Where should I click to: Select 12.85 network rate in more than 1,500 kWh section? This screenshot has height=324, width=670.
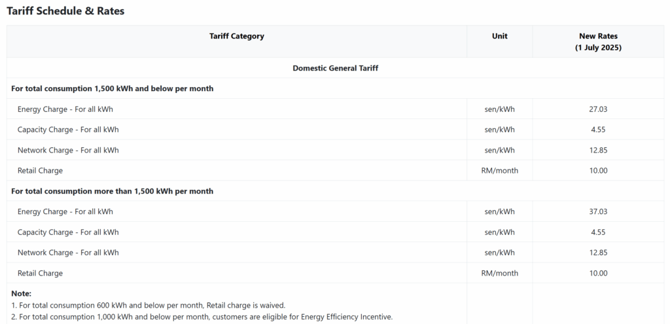pos(598,253)
